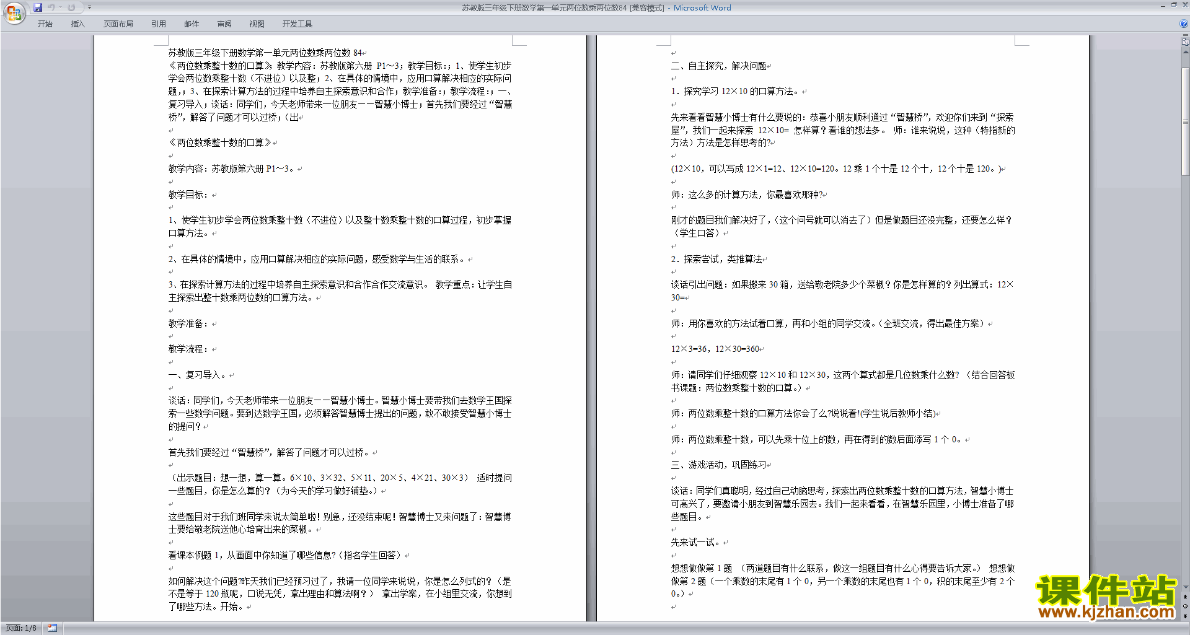Open the round Office button menu

[x=14, y=12]
